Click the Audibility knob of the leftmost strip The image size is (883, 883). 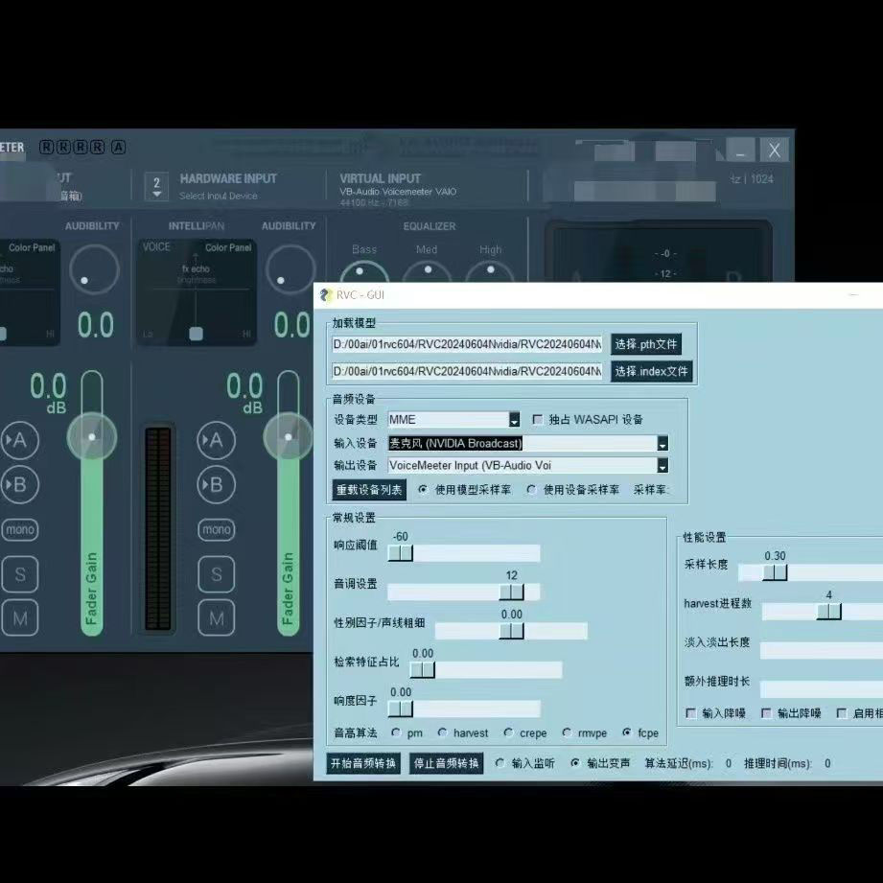point(94,269)
